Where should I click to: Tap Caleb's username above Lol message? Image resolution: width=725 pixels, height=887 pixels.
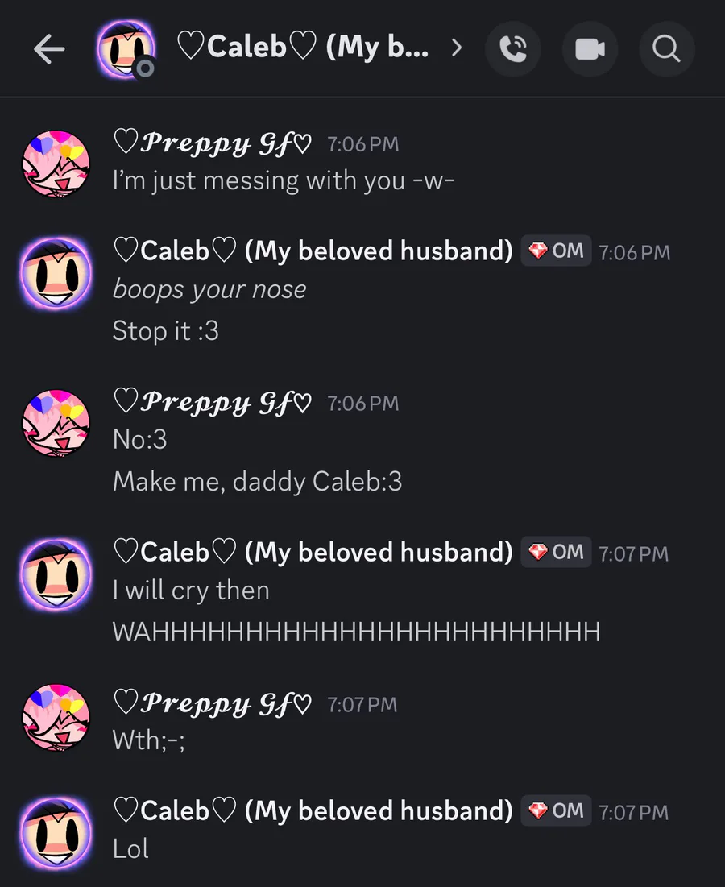313,810
